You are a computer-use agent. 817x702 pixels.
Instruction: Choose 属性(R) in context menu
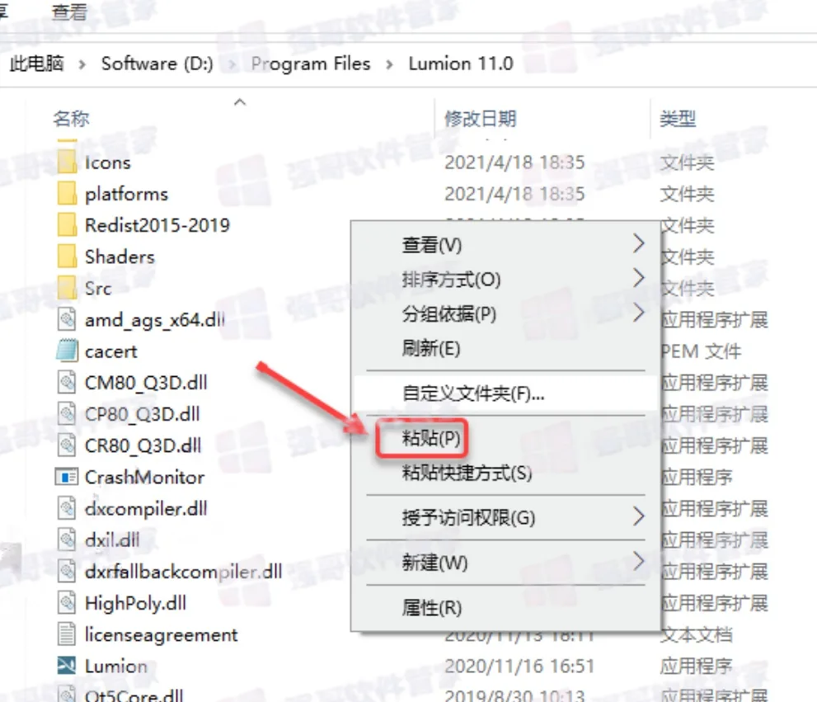[x=505, y=608]
